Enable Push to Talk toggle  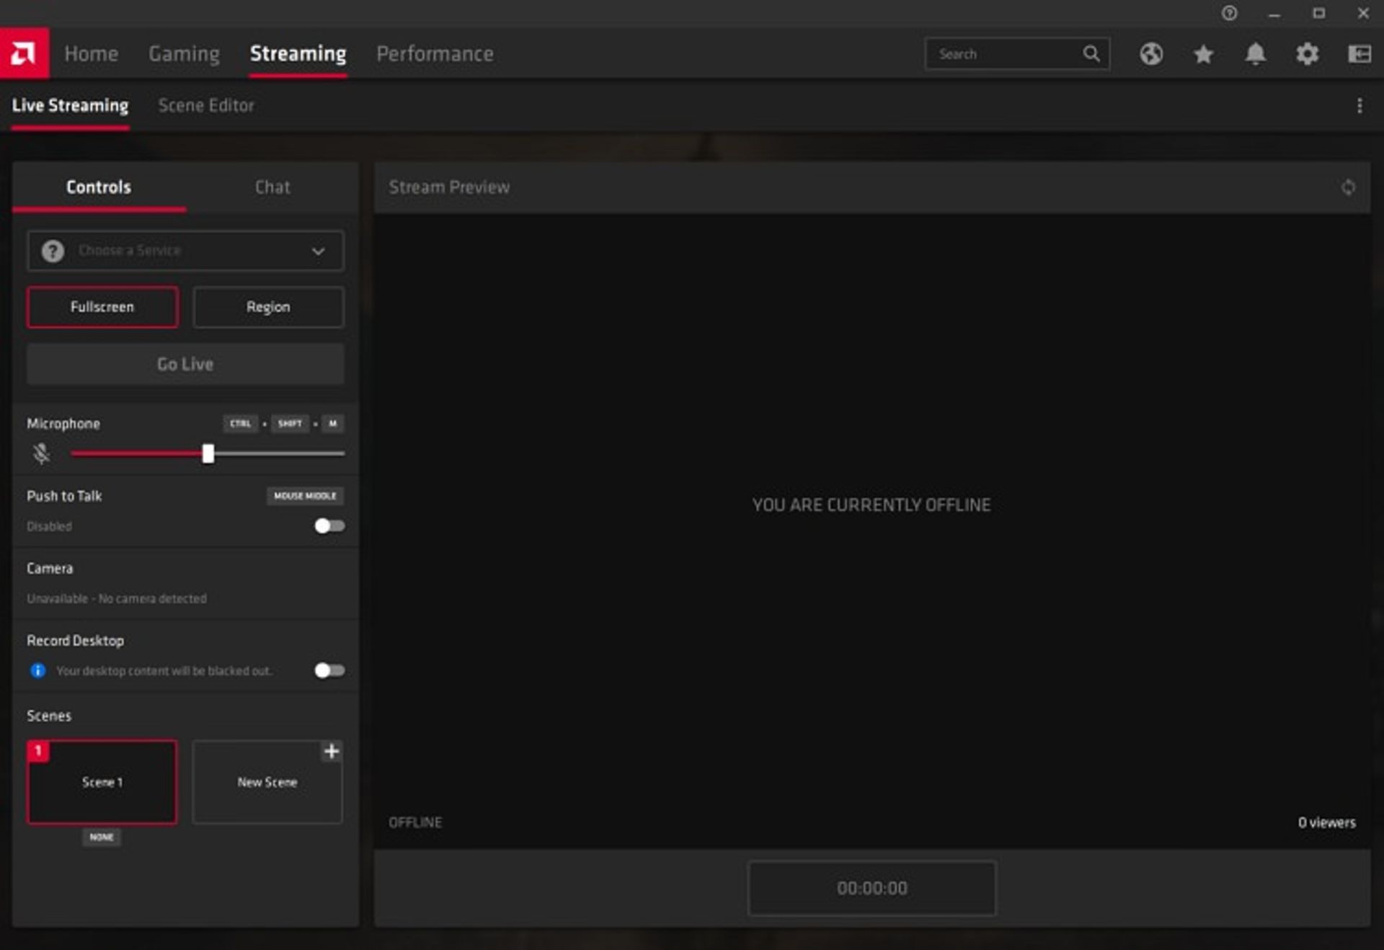(329, 526)
